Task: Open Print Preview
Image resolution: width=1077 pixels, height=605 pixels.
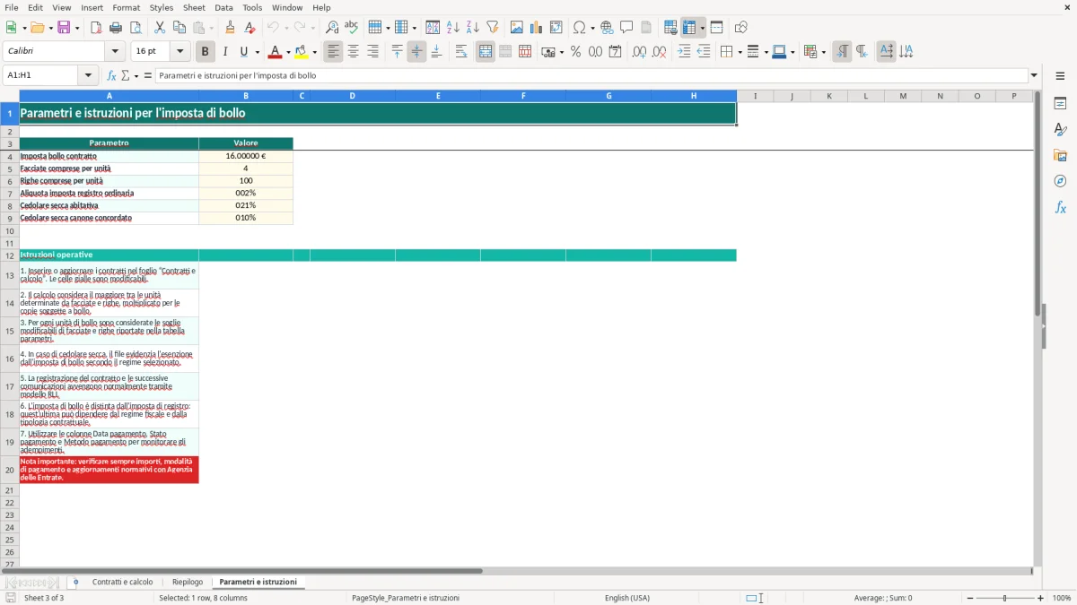Action: click(x=136, y=28)
